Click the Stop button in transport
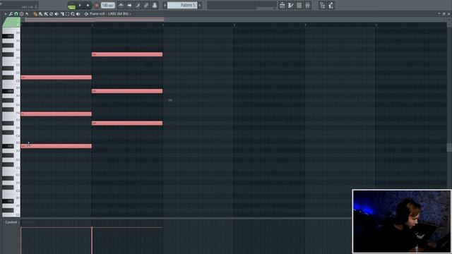This screenshot has height=254, width=452. click(x=88, y=5)
